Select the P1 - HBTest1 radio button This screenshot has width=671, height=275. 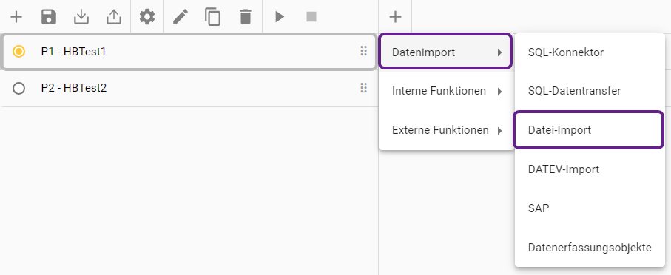[x=18, y=52]
